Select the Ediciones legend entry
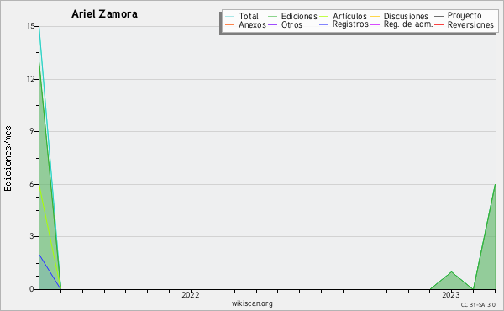Image resolution: width=504 pixels, height=311 pixels. (x=299, y=17)
